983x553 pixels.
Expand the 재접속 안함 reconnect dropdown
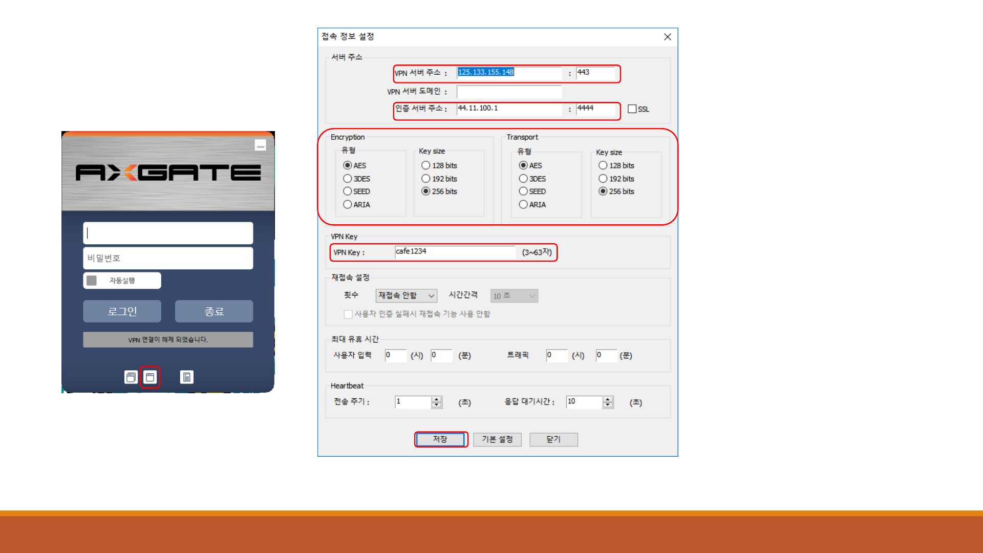(x=407, y=295)
